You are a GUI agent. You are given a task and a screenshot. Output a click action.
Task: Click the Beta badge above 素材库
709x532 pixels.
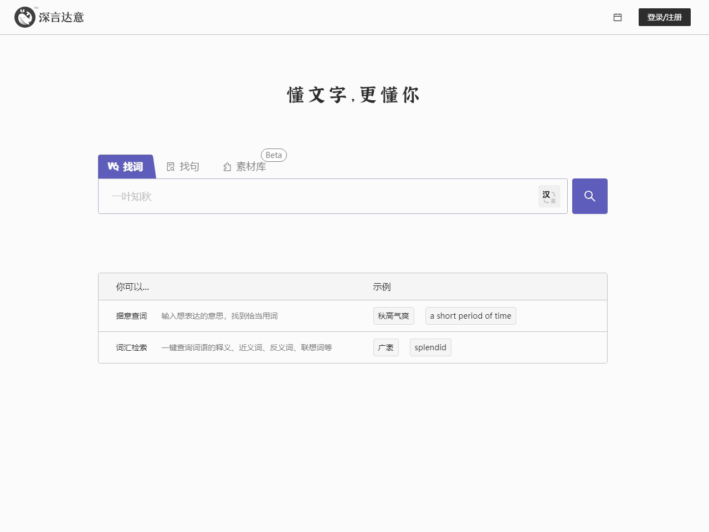point(274,155)
